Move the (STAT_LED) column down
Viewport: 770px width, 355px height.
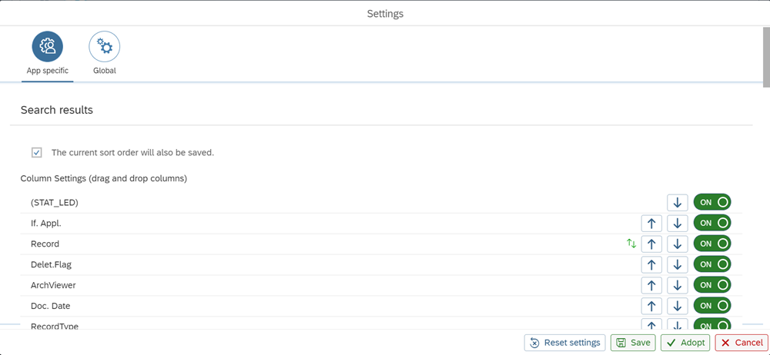[677, 202]
